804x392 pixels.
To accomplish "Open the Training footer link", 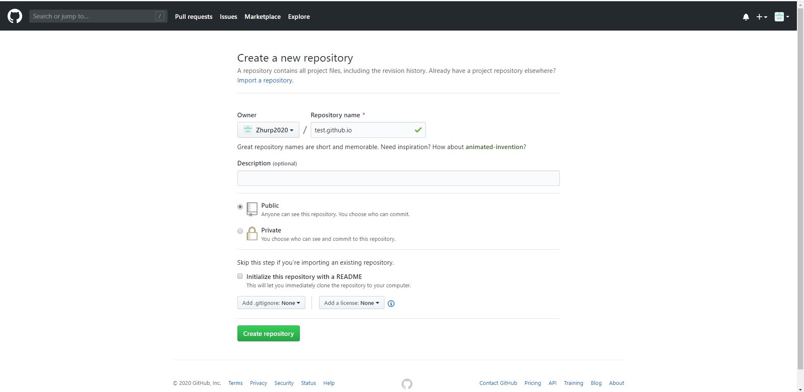I will [573, 383].
